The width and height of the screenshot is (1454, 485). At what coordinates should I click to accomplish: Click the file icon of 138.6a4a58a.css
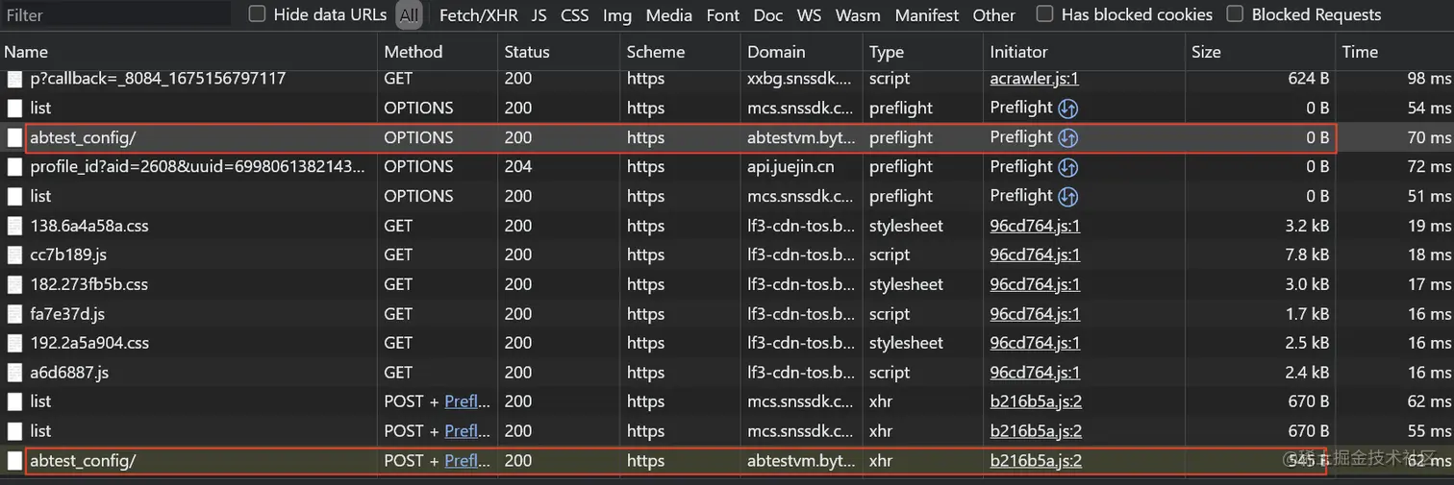[x=14, y=227]
